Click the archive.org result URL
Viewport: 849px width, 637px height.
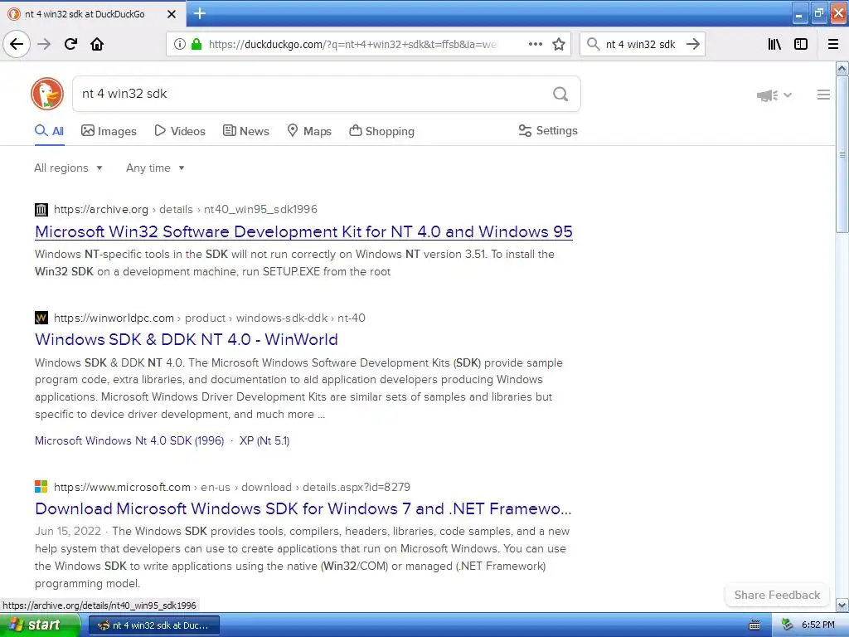pyautogui.click(x=186, y=210)
